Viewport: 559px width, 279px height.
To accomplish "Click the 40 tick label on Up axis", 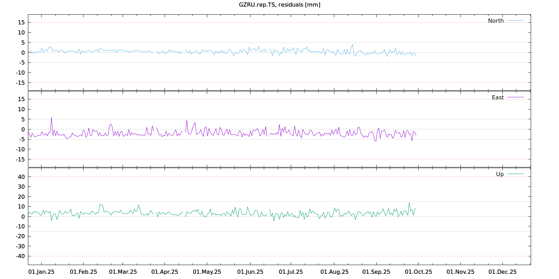I will (x=21, y=177).
